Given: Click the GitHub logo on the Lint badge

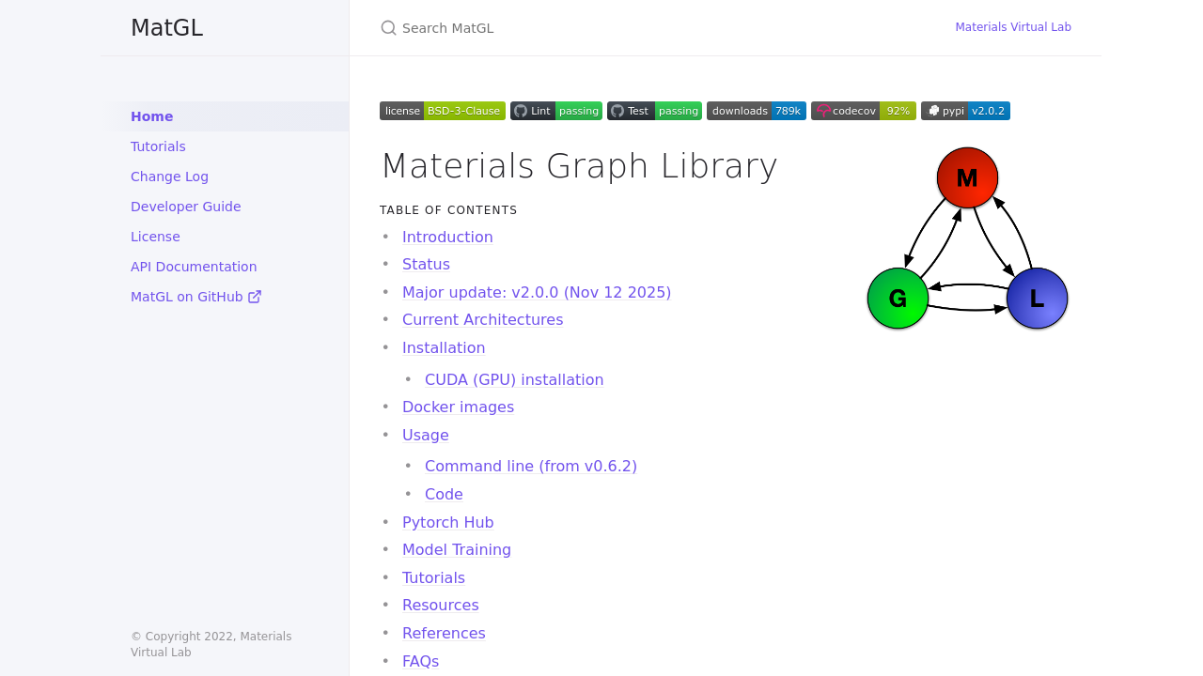Looking at the screenshot, I should 520,110.
